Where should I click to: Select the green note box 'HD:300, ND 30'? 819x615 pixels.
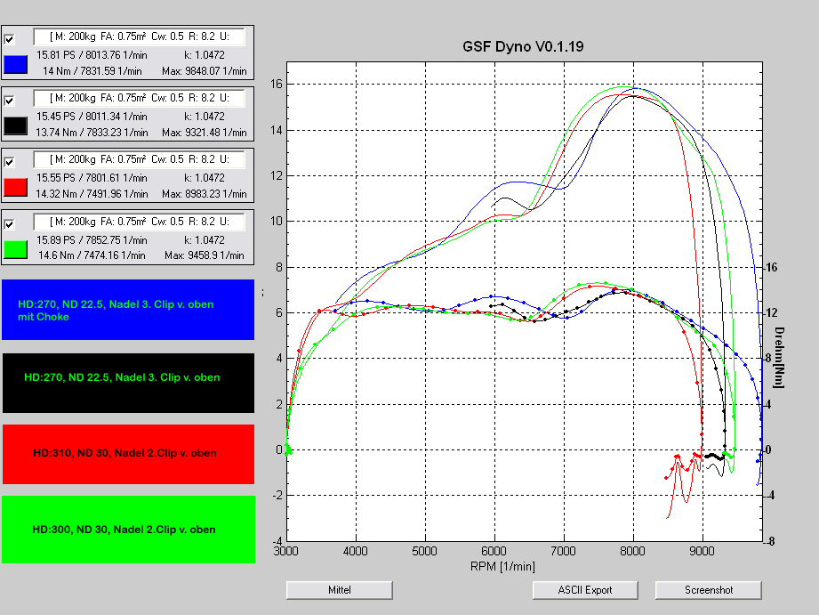[128, 530]
